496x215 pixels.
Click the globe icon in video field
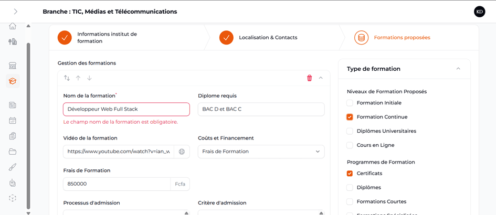click(x=182, y=152)
